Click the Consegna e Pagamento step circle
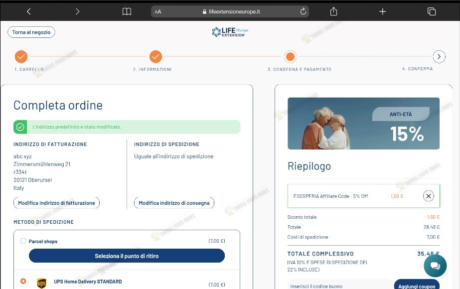The width and height of the screenshot is (460, 289). (290, 56)
